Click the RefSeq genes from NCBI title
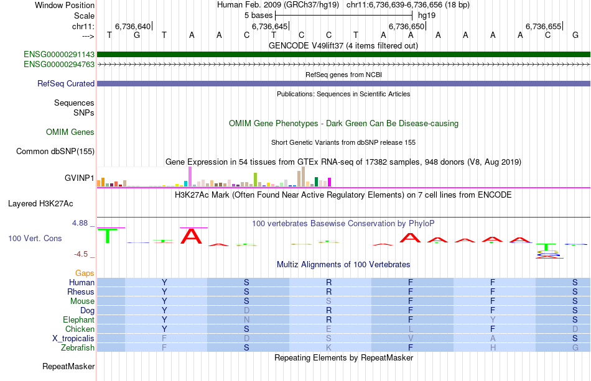Viewport: 591px width, 381px height. (x=343, y=75)
